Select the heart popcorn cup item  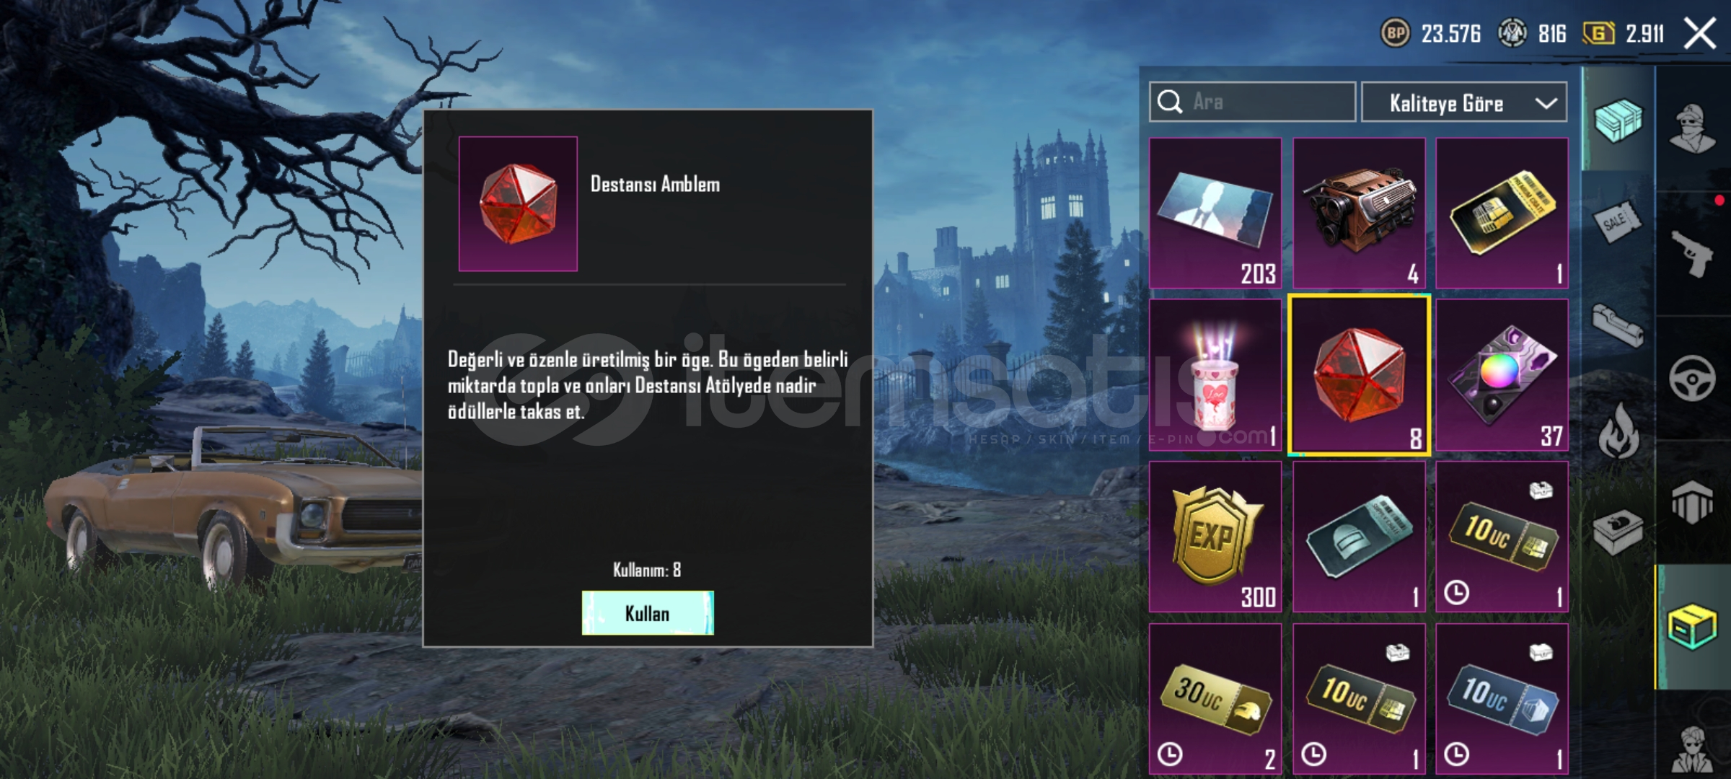[1215, 375]
